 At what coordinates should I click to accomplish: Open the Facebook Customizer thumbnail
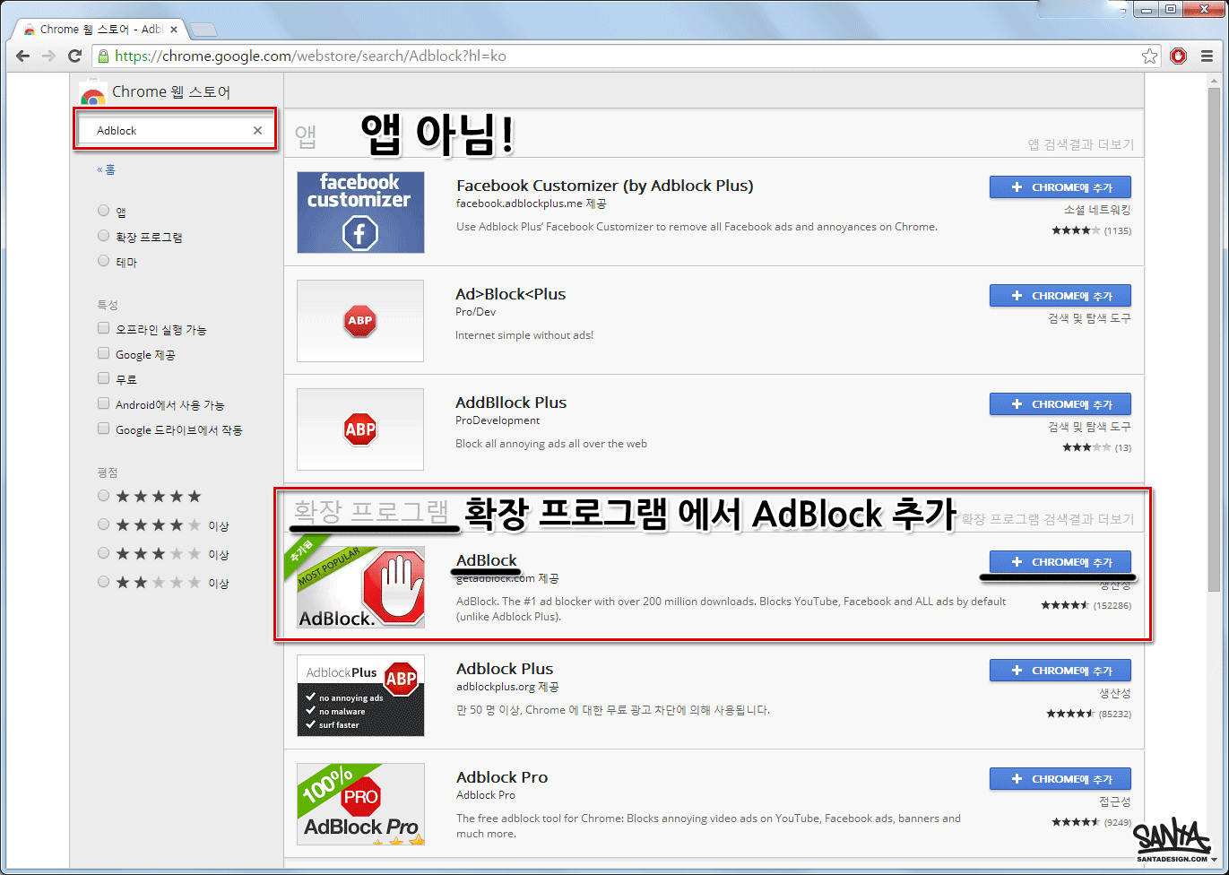360,212
